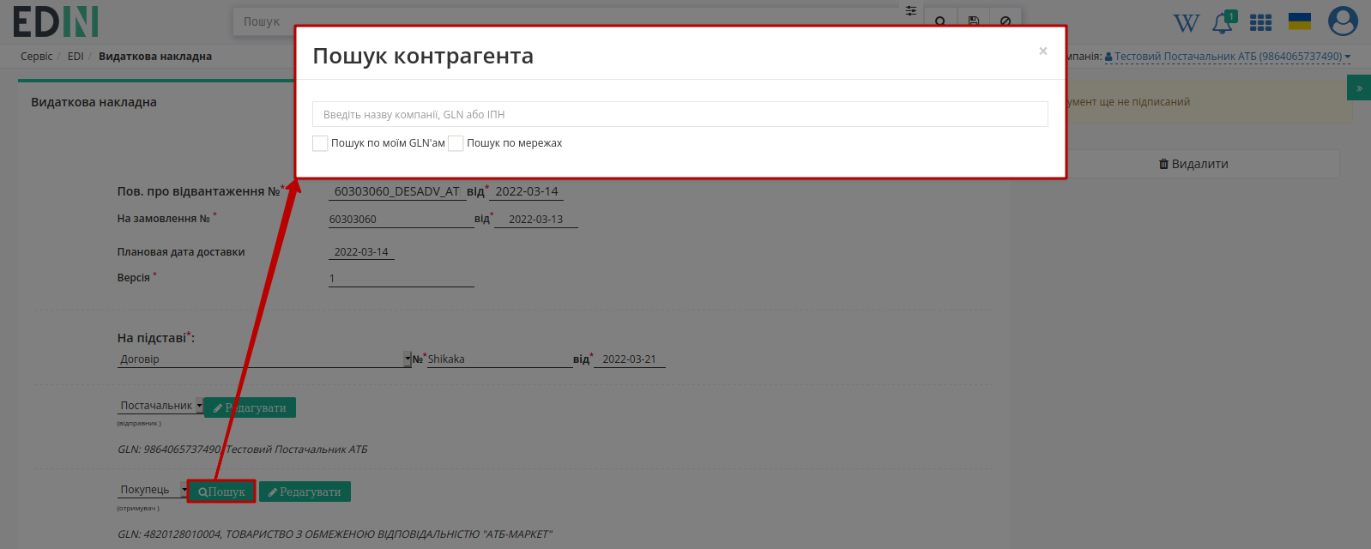Enable Пошук по мережах checkbox
1371x549 pixels.
click(x=456, y=143)
